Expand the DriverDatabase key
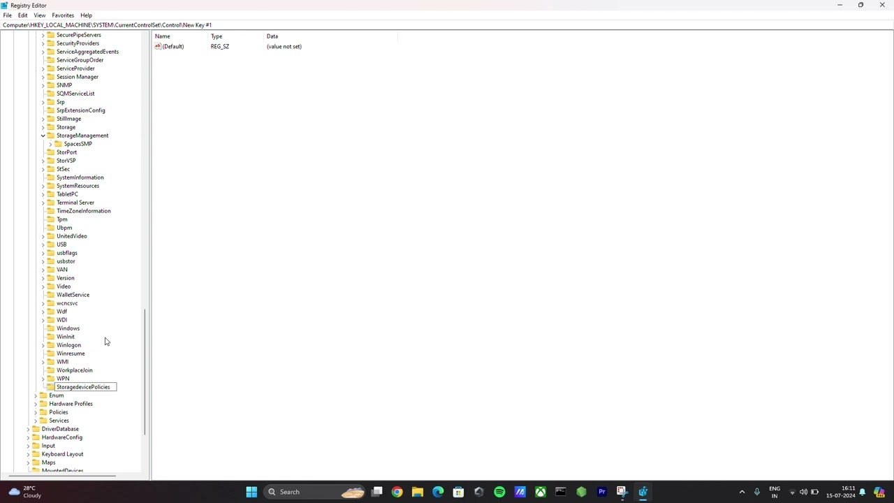894x503 pixels. coord(28,429)
